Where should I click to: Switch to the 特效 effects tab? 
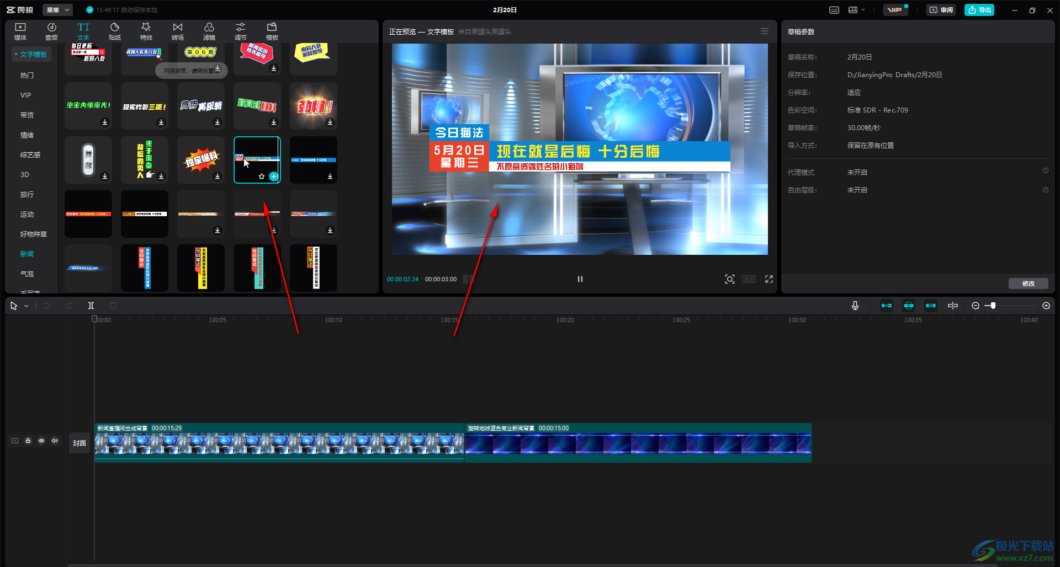click(x=146, y=31)
